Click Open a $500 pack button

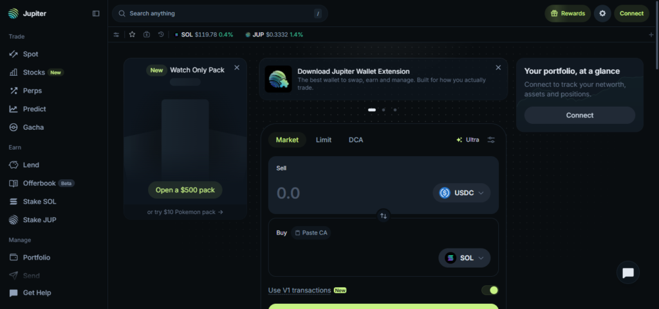coord(185,190)
